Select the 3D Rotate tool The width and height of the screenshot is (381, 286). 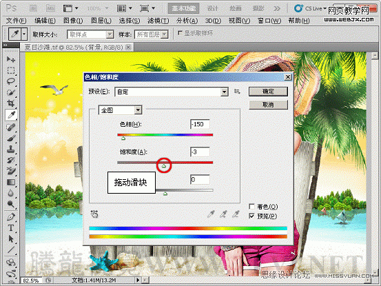click(11, 263)
